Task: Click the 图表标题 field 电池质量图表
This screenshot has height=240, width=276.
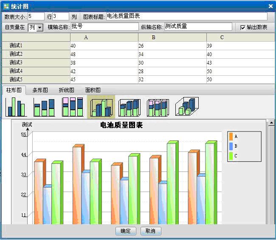Action: click(x=187, y=16)
